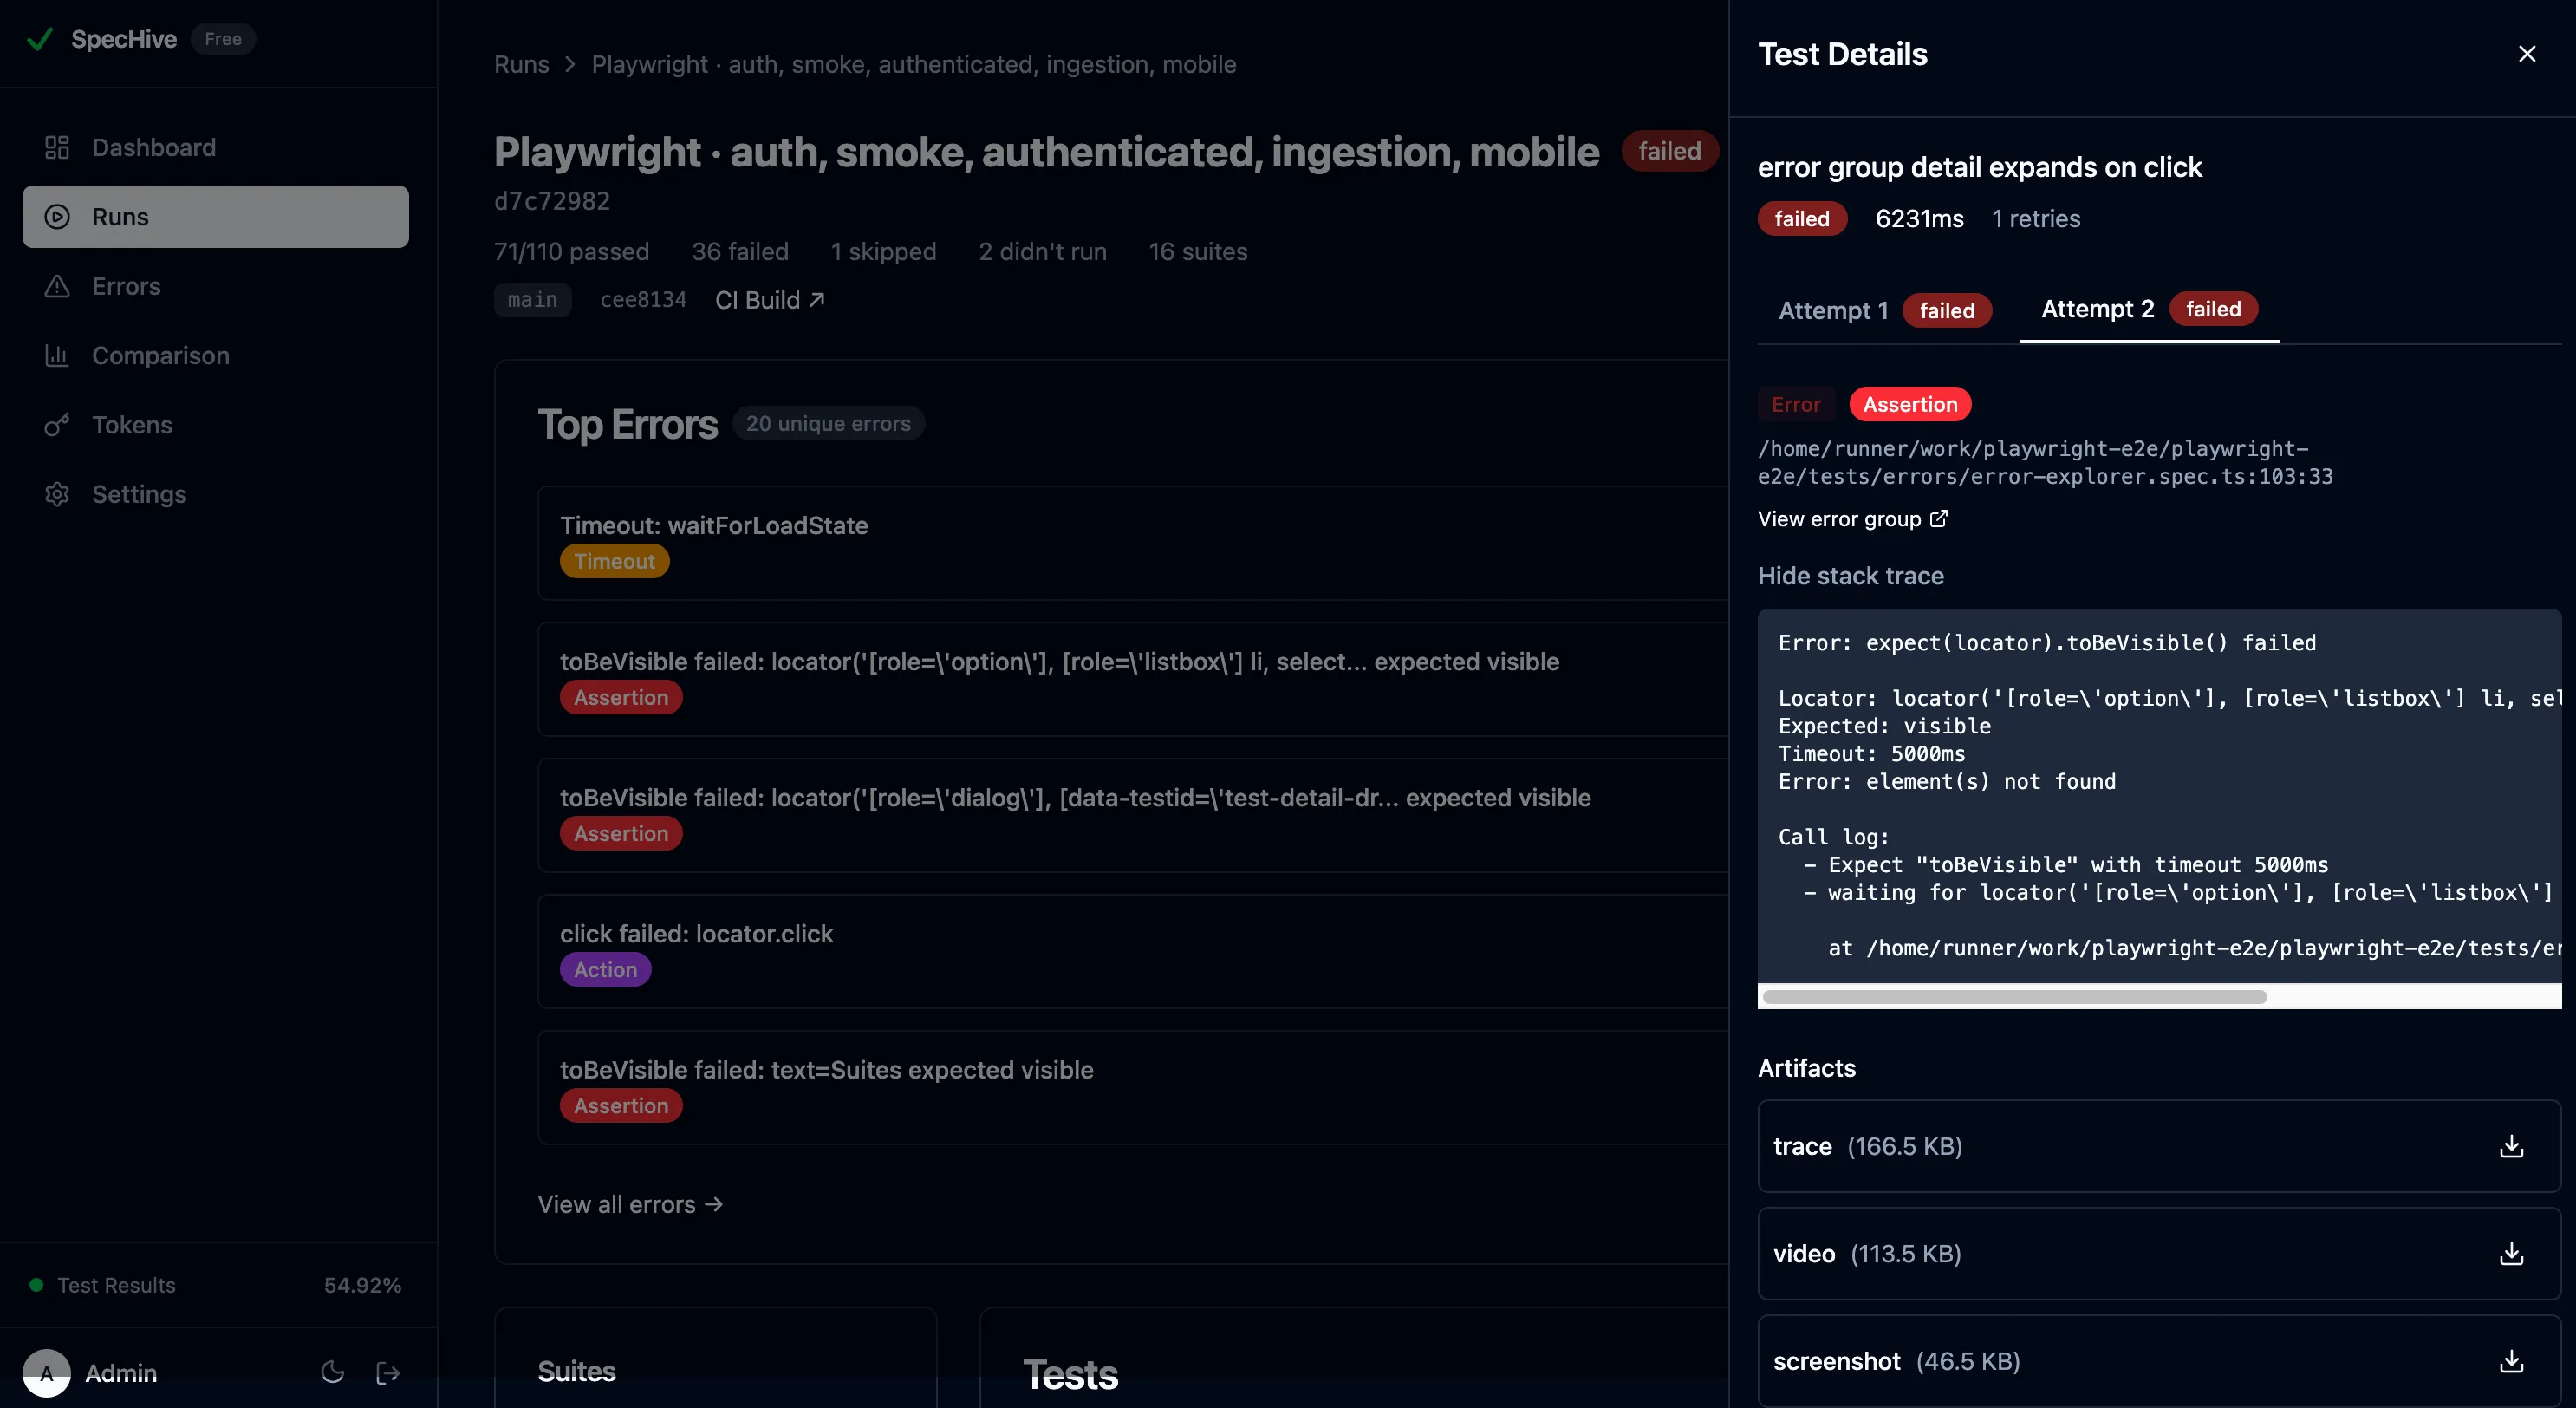Screen dimensions: 2576x1408
Task: Click the orange Timeout tag
Action: point(614,561)
